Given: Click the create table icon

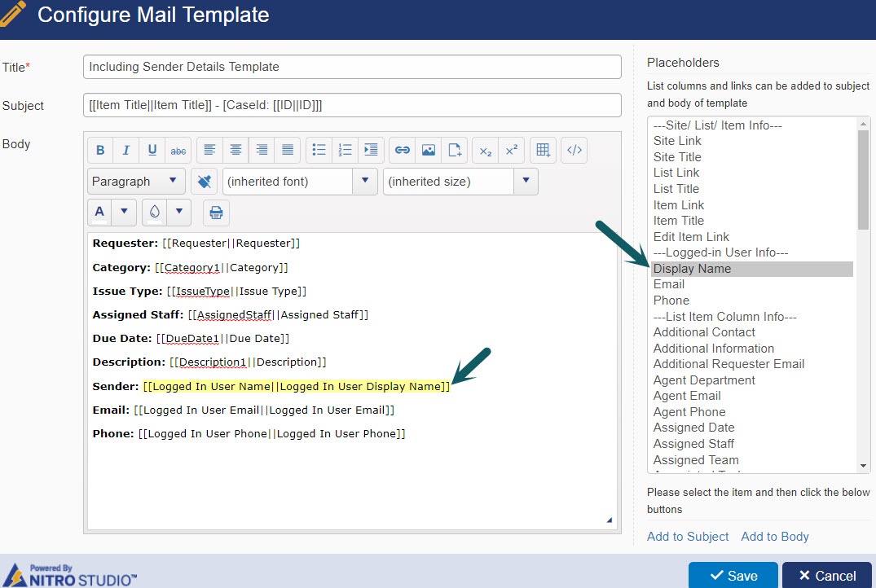Looking at the screenshot, I should coord(542,150).
